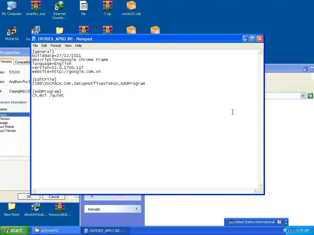Open Notepad Help menu
The width and height of the screenshot is (314, 235).
pos(78,46)
